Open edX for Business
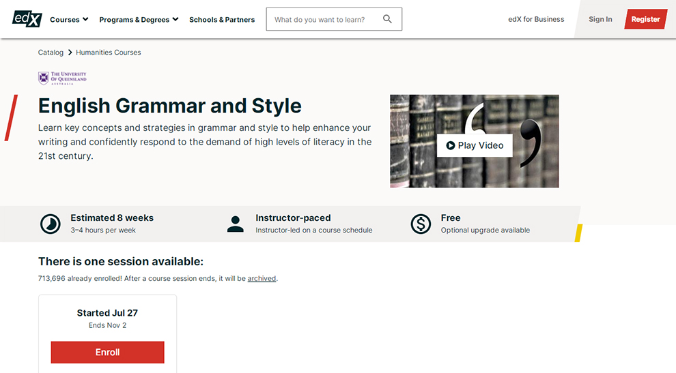This screenshot has height=373, width=676. (536, 19)
